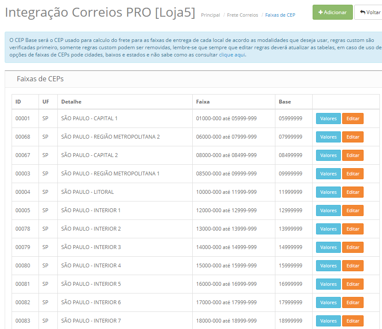Open Valores for São Paulo Capital 1
382x329 pixels.
(x=328, y=119)
